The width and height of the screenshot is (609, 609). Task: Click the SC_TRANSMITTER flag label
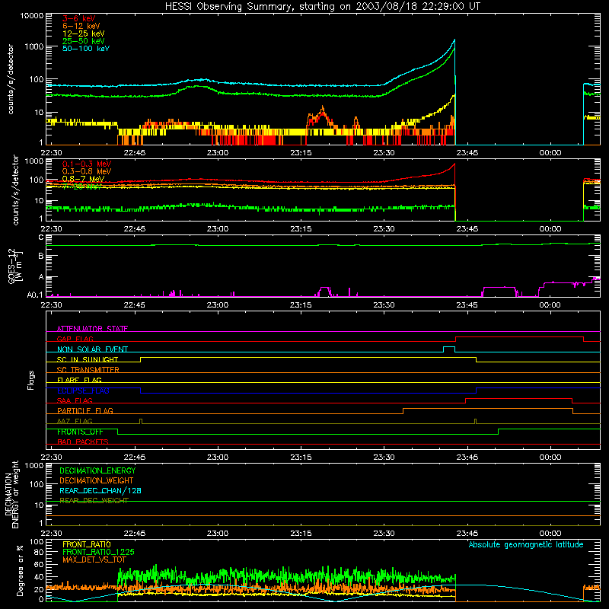pyautogui.click(x=88, y=369)
